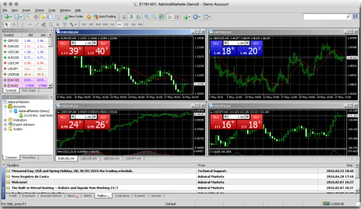Switch to the Tick Chart tab
The height and width of the screenshot is (209, 362).
(28, 91)
